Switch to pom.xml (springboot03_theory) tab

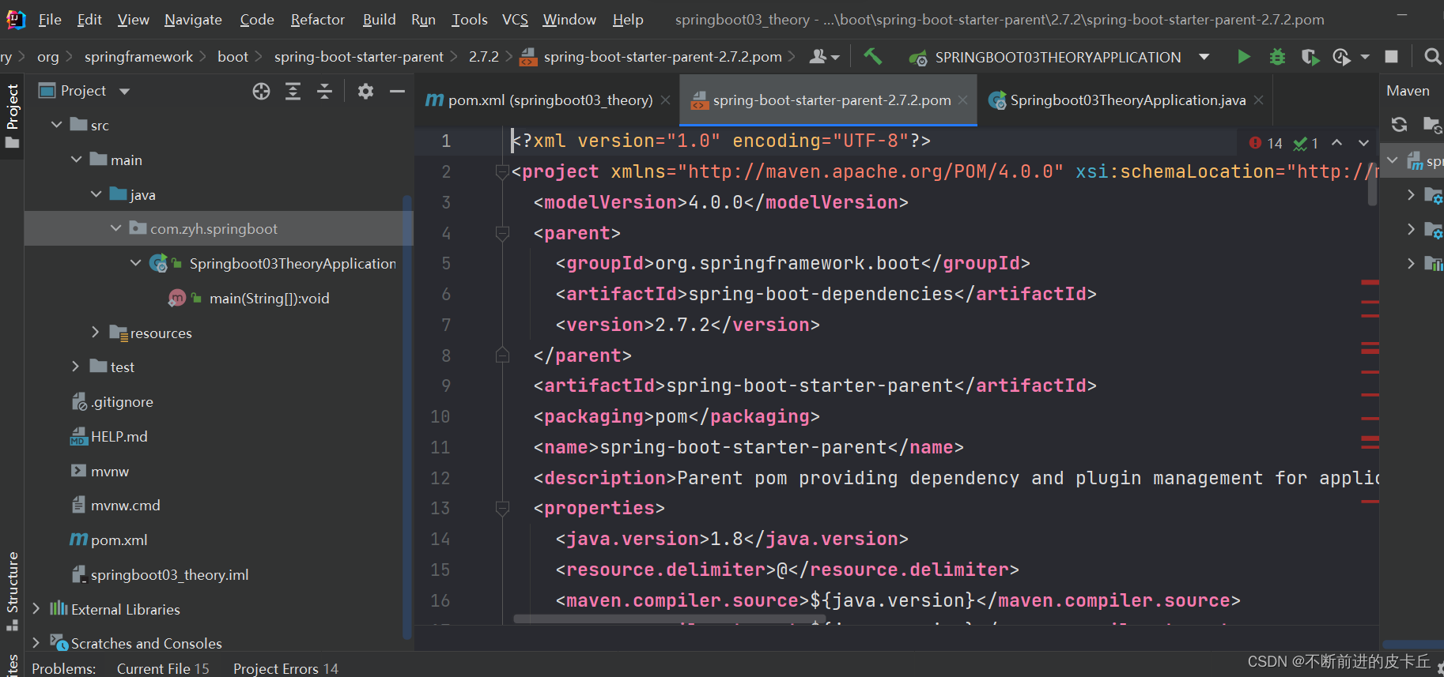[x=546, y=100]
